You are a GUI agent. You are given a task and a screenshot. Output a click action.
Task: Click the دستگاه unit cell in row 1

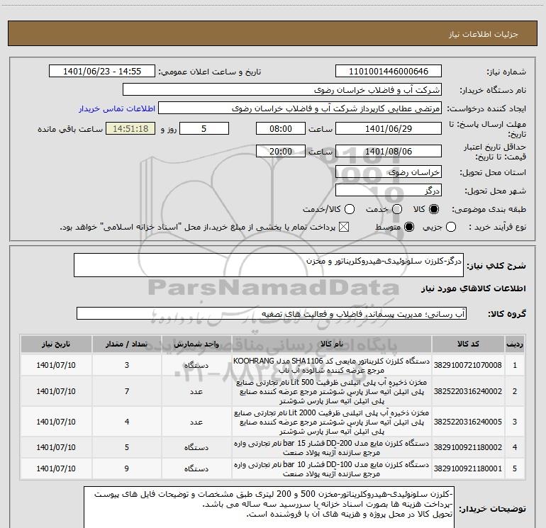(196, 365)
